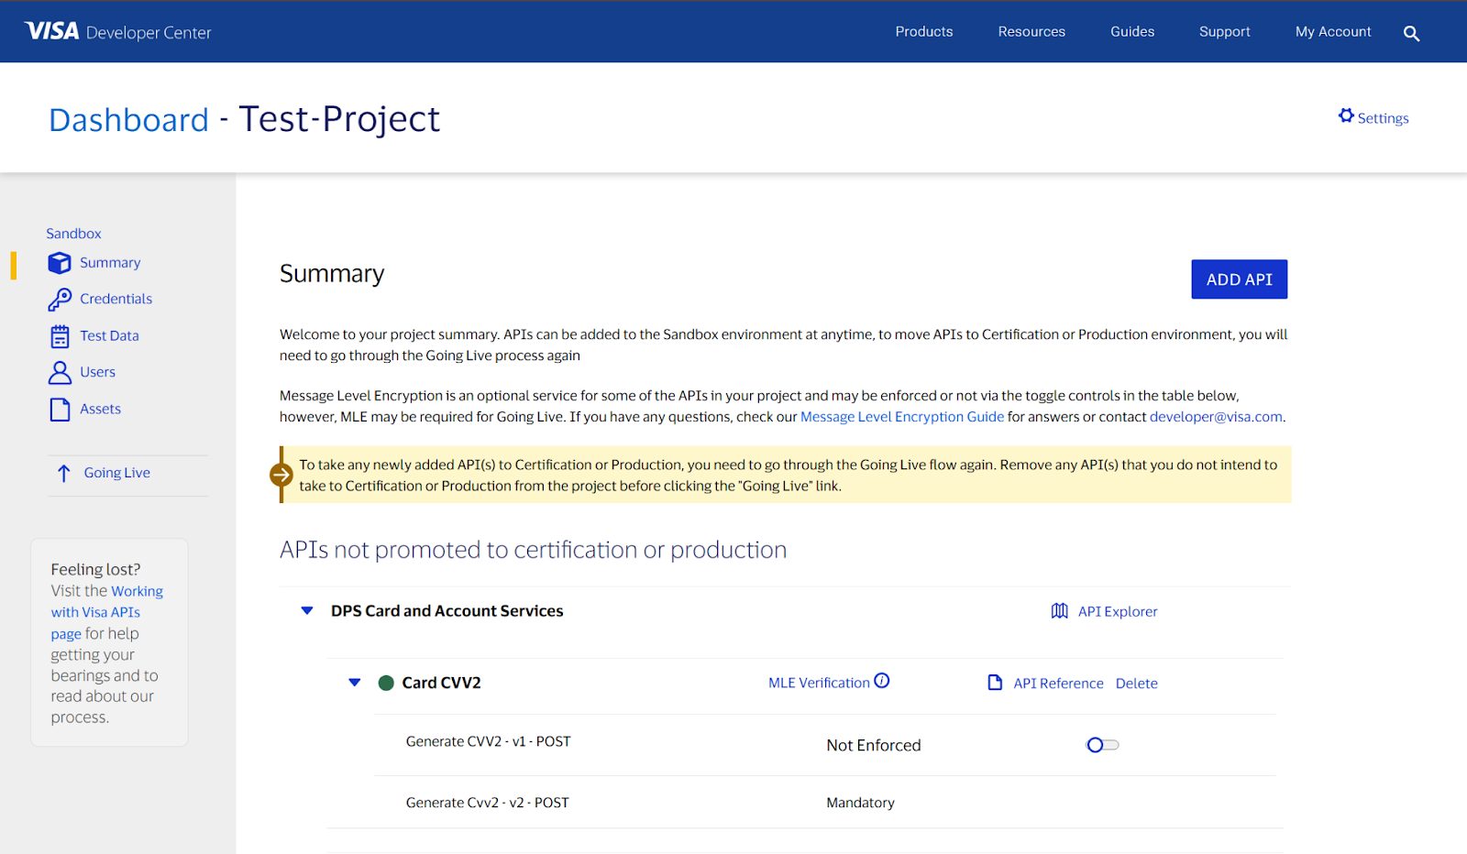This screenshot has height=854, width=1467.
Task: Click the Credentials key icon
Action: (x=60, y=300)
